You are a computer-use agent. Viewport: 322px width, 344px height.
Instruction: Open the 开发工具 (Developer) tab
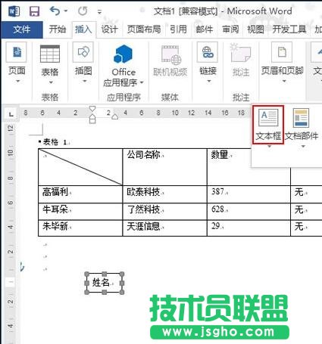289,29
